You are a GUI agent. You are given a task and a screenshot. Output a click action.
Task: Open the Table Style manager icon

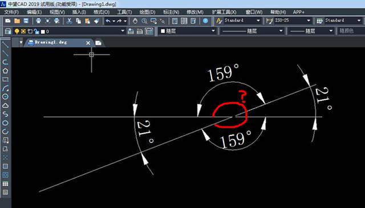pos(319,21)
